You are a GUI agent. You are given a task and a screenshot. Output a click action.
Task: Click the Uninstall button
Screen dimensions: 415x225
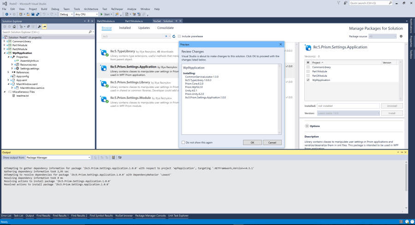click(392, 106)
